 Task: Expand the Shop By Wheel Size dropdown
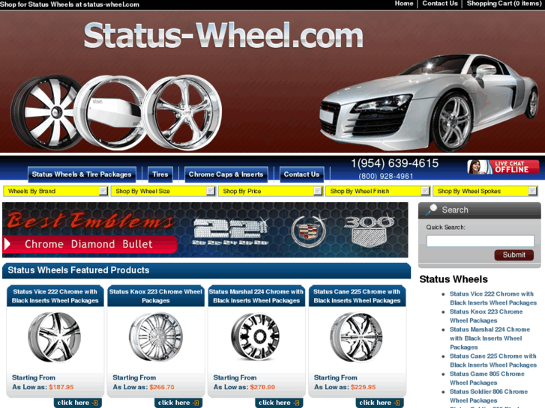tap(163, 191)
